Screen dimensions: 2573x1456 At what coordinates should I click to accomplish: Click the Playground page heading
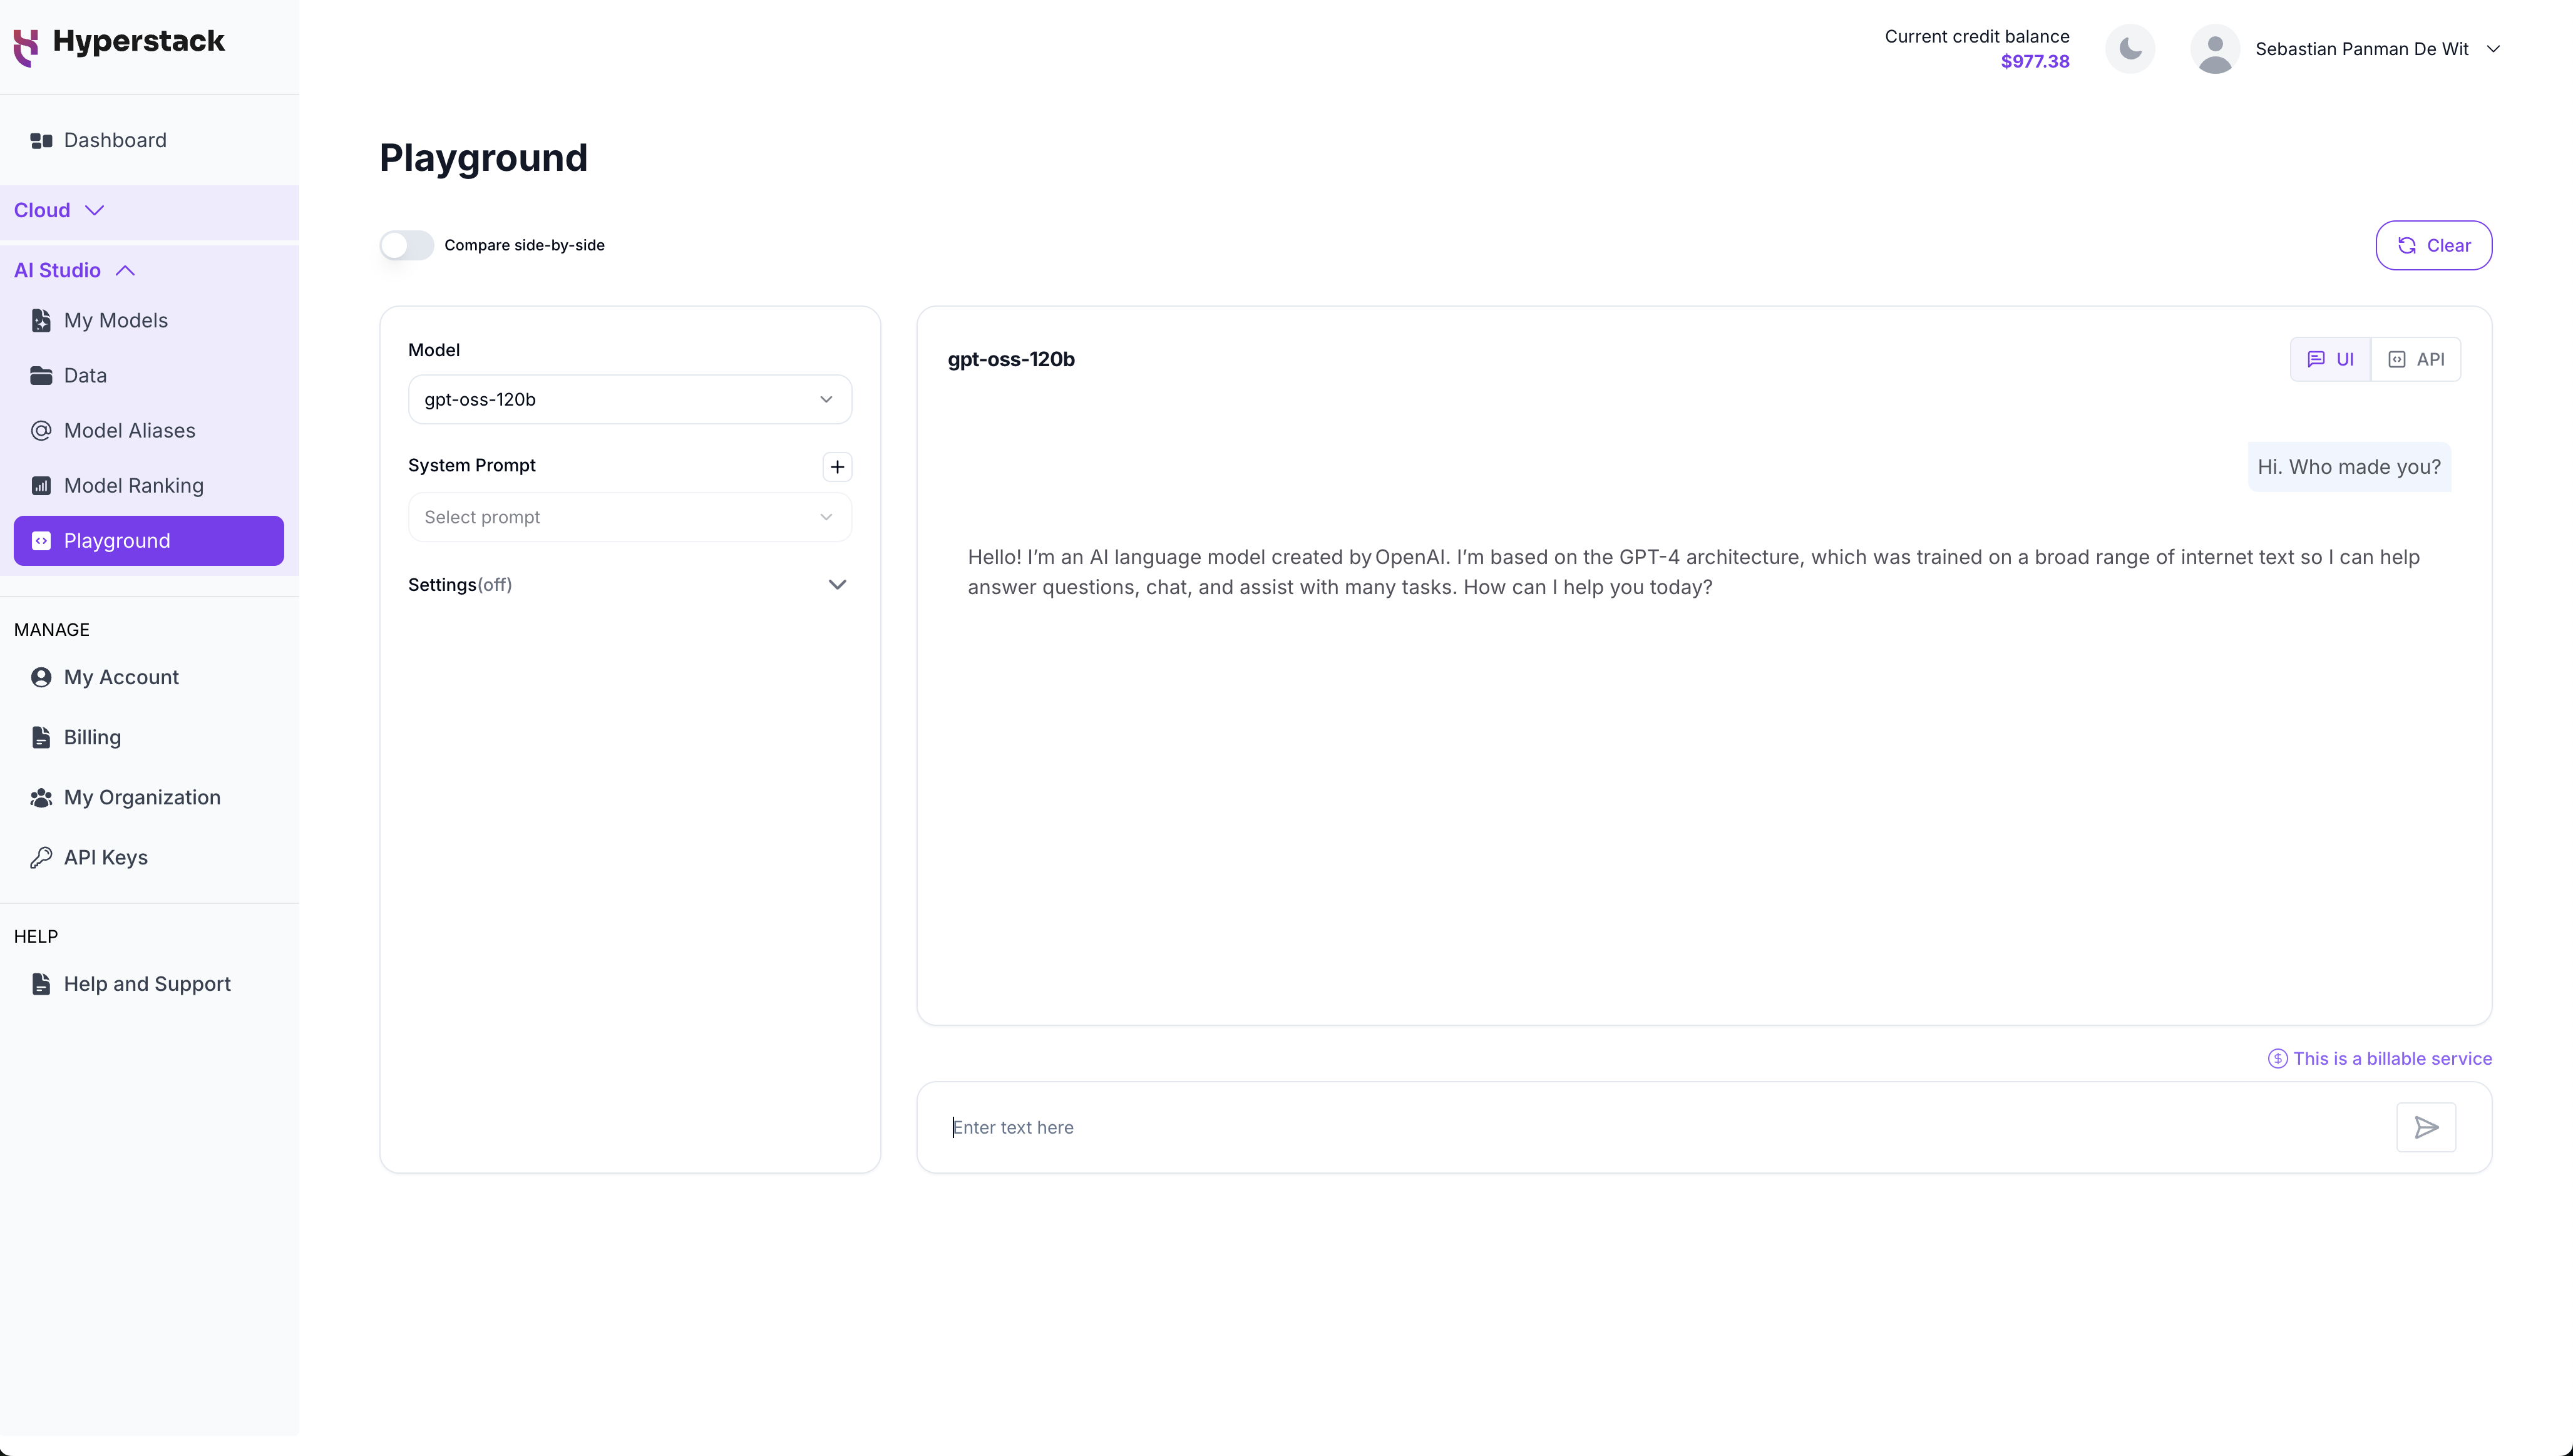point(483,158)
